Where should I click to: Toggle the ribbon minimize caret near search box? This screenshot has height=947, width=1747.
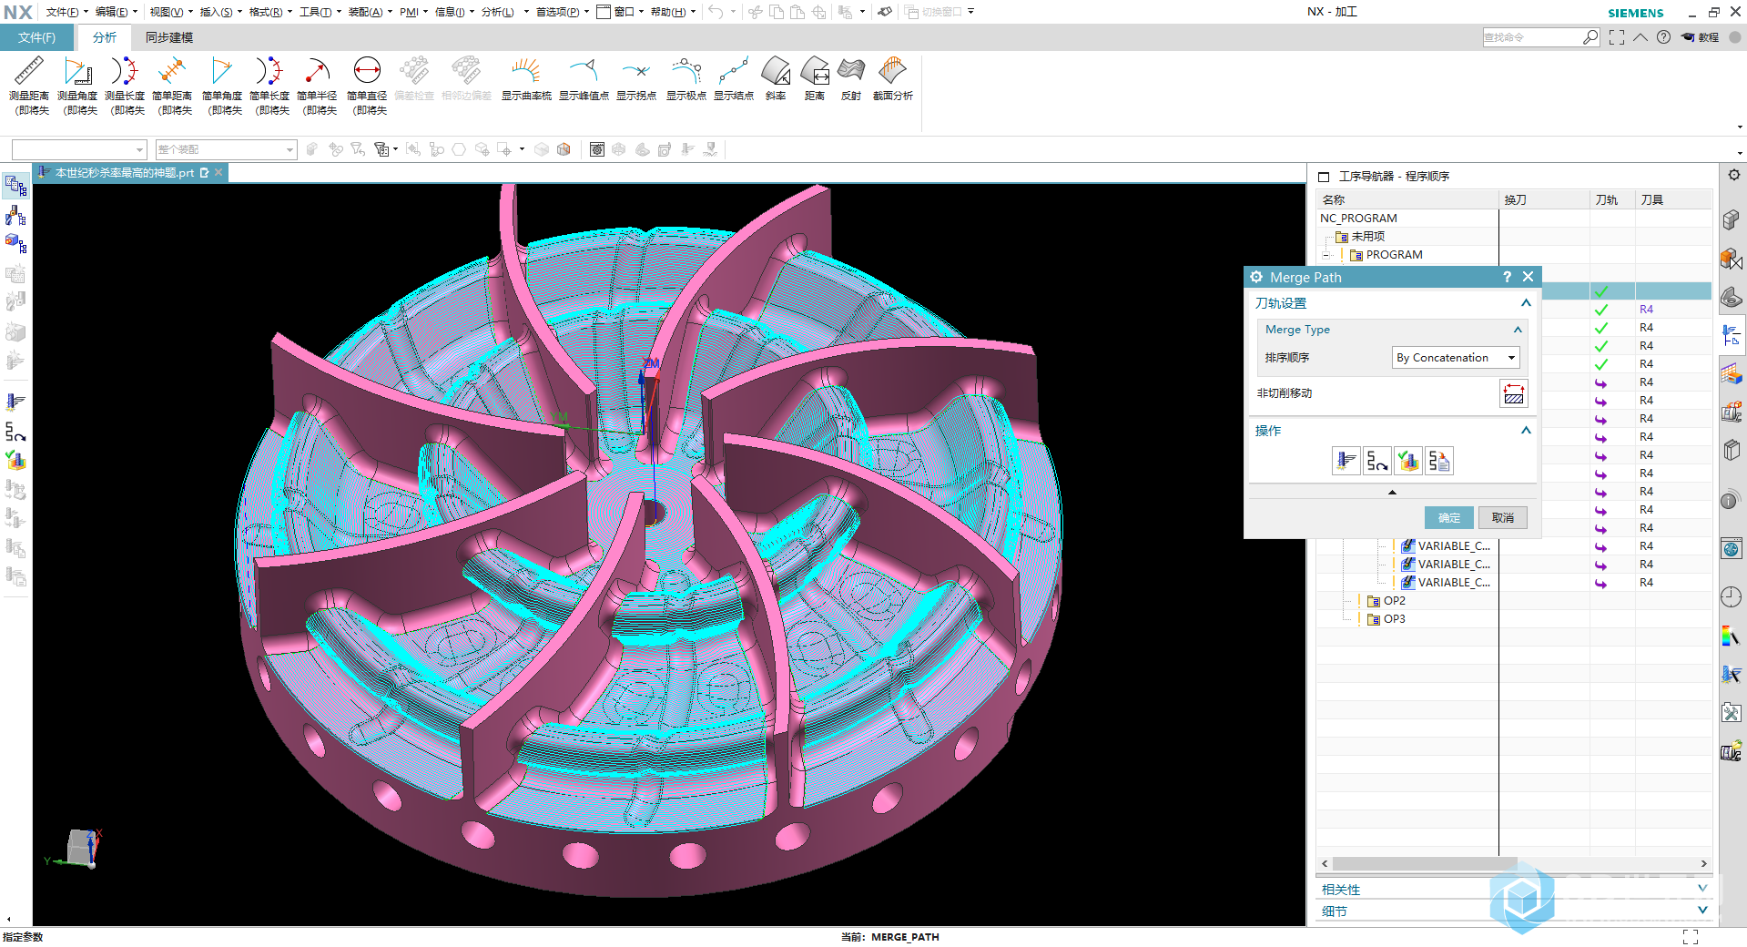1640,37
